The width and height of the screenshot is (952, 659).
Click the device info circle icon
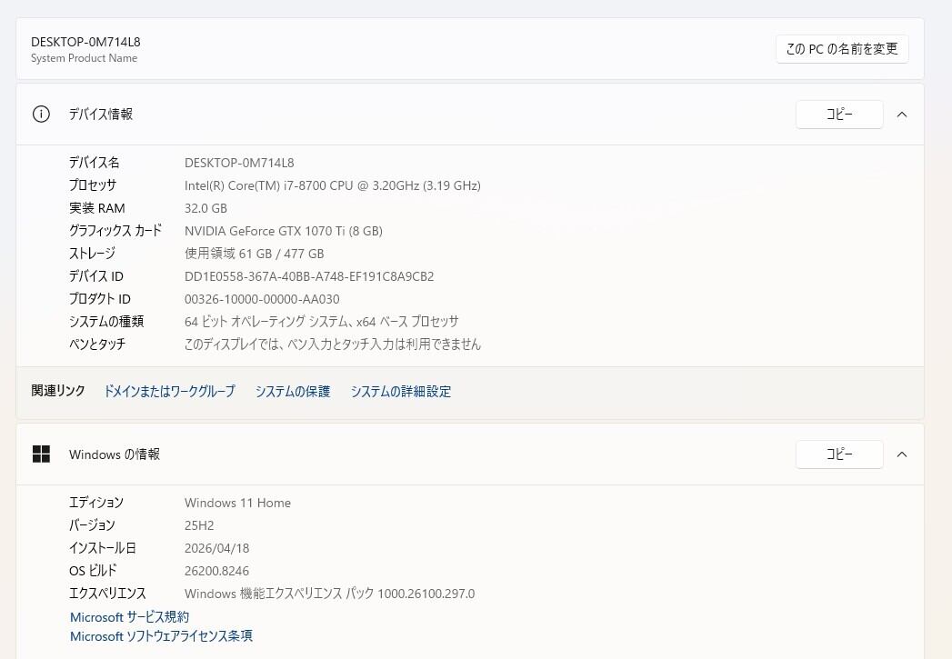click(x=41, y=115)
